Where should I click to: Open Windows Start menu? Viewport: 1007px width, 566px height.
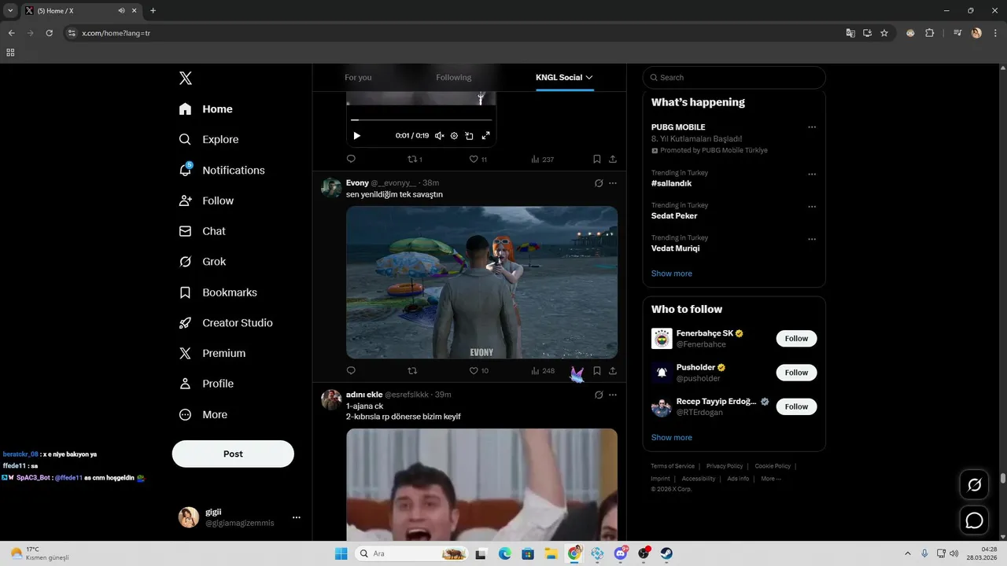pyautogui.click(x=341, y=553)
